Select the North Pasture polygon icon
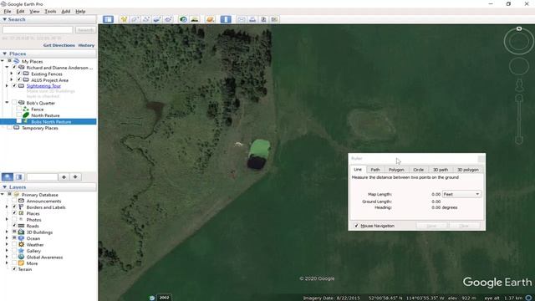Image resolution: width=535 pixels, height=301 pixels. [26, 115]
